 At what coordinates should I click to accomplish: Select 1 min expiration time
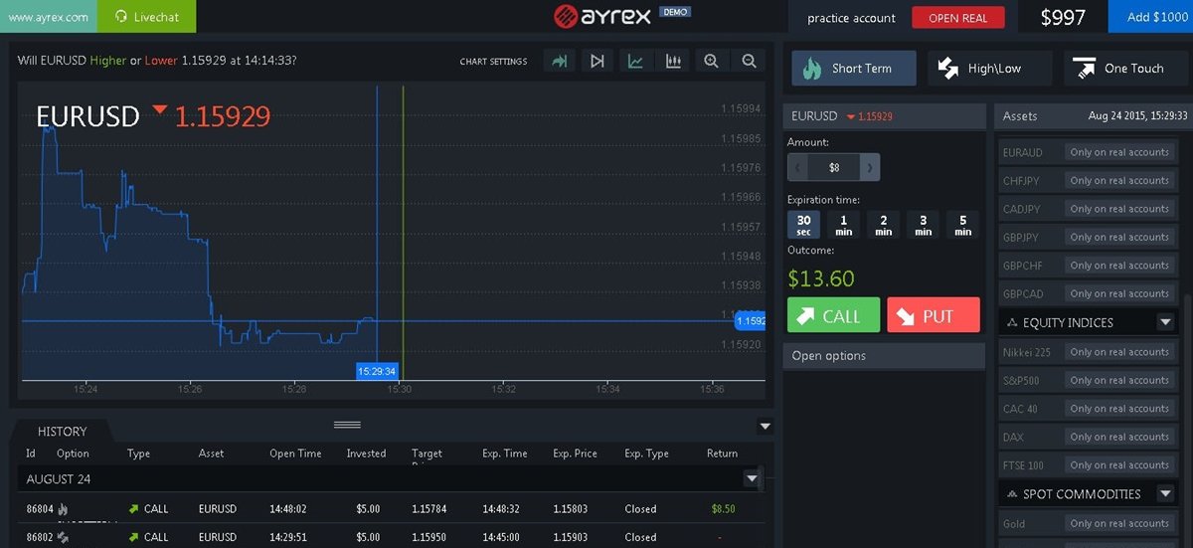(843, 225)
